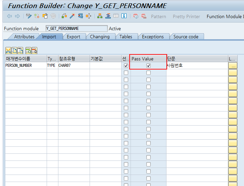Screen dimensions: 244x186
Task: Click the Active/Inactive switch icon
Action: [x=37, y=16]
